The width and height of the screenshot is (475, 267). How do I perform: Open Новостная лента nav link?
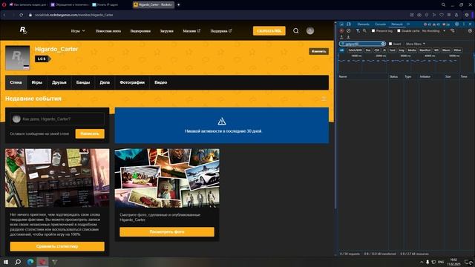click(108, 31)
